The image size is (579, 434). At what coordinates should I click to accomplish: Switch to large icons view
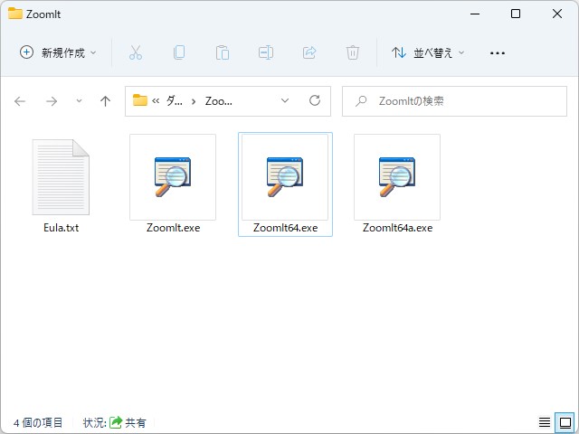click(x=565, y=422)
